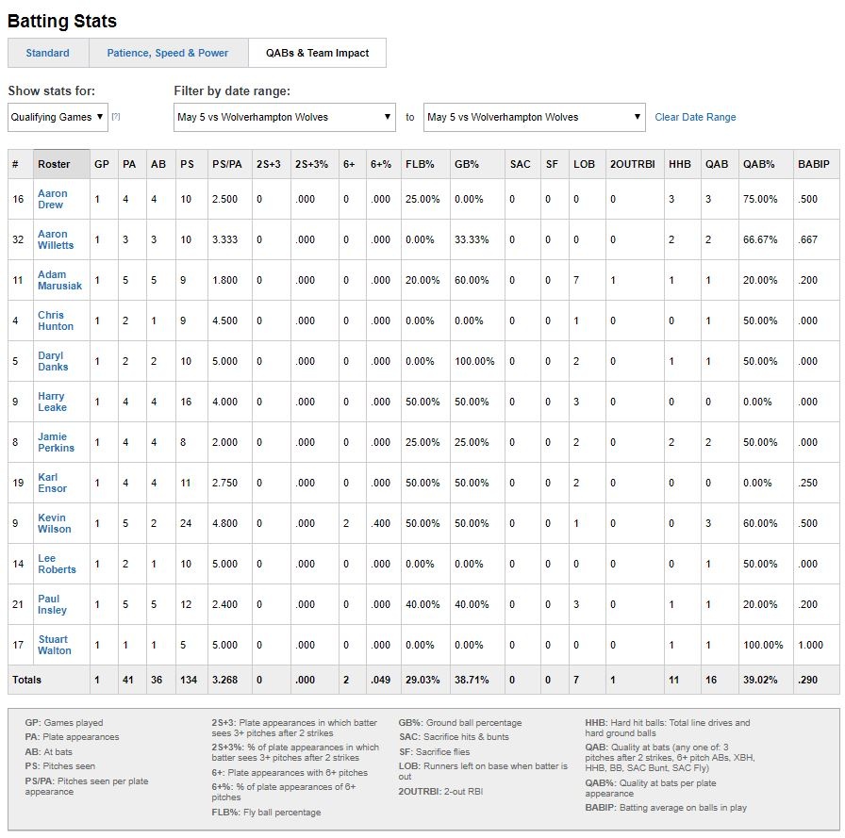Sort by 2OUTRBI column header
Image resolution: width=845 pixels, height=838 pixels.
(x=635, y=164)
